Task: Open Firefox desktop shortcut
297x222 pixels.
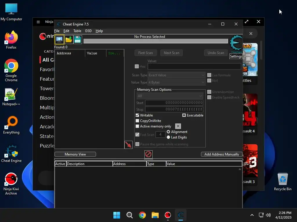Action: point(11,40)
